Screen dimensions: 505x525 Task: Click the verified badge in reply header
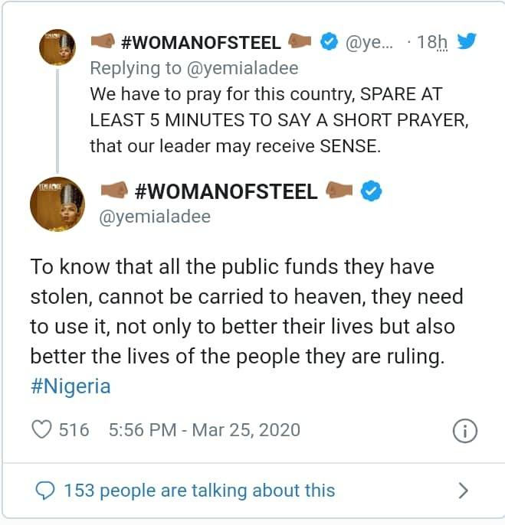[329, 42]
